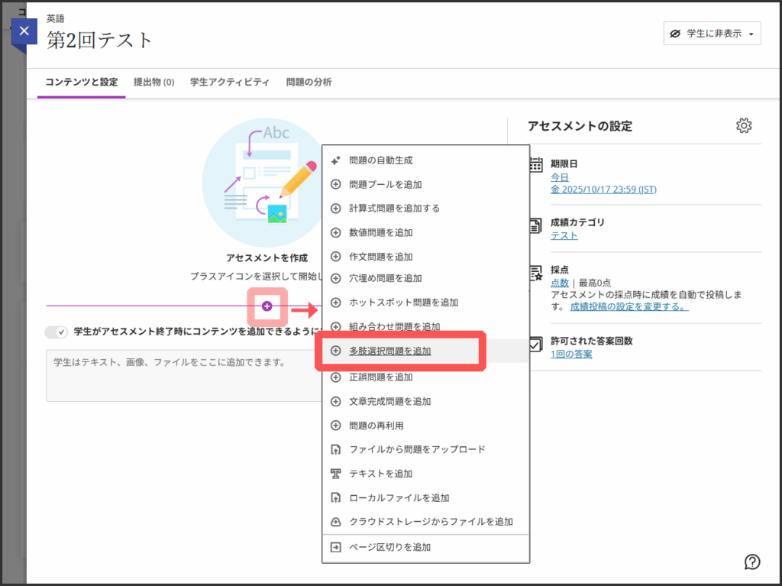This screenshot has height=586, width=782.
Task: Click the student content text input area
Action: click(x=183, y=376)
